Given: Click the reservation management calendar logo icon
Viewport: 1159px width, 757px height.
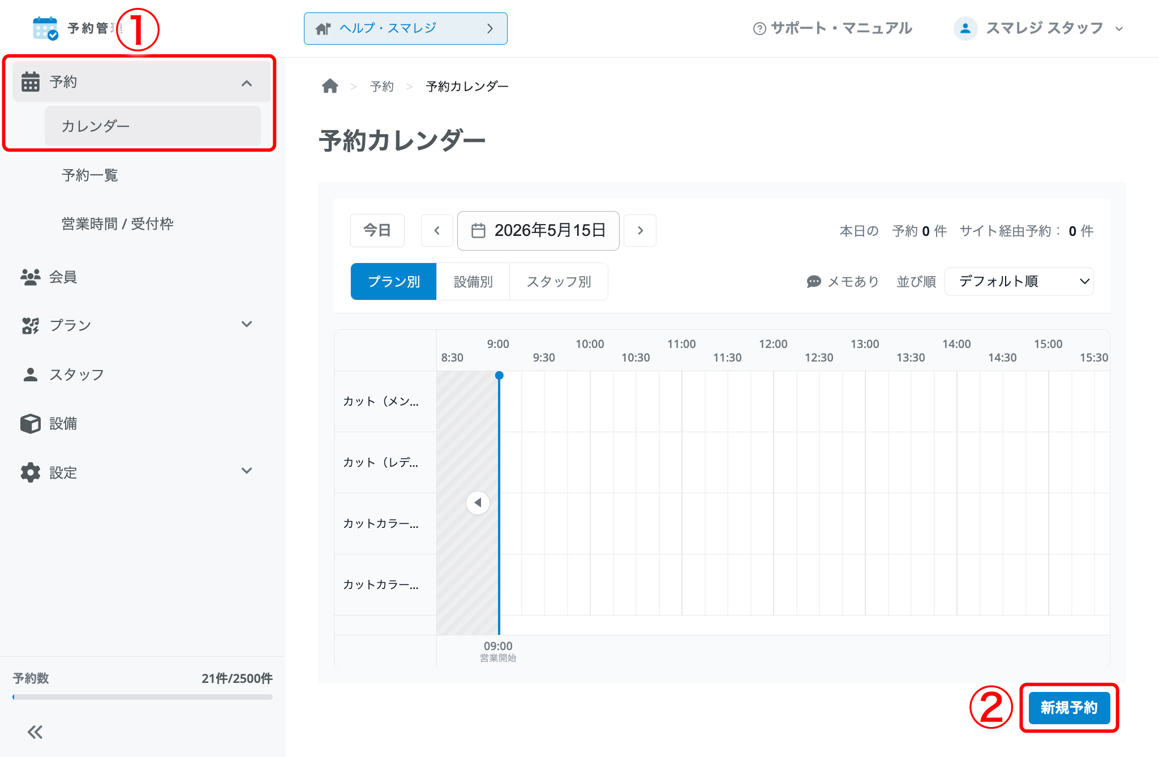Looking at the screenshot, I should coord(45,28).
